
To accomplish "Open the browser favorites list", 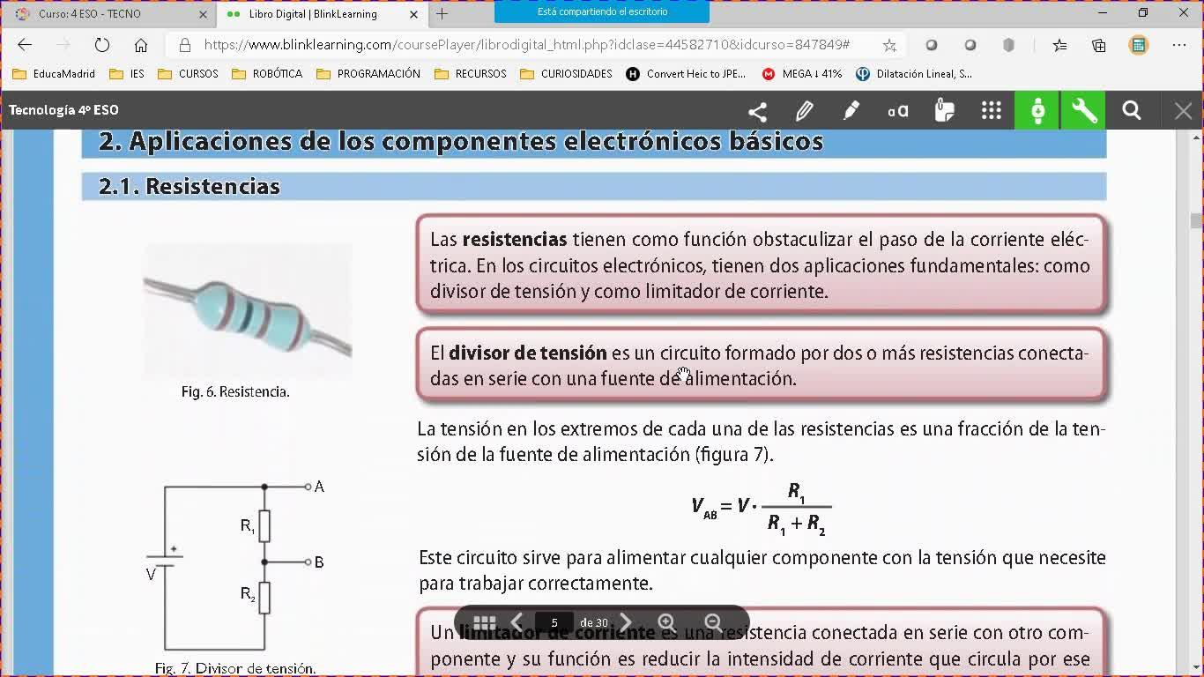I will (1059, 45).
